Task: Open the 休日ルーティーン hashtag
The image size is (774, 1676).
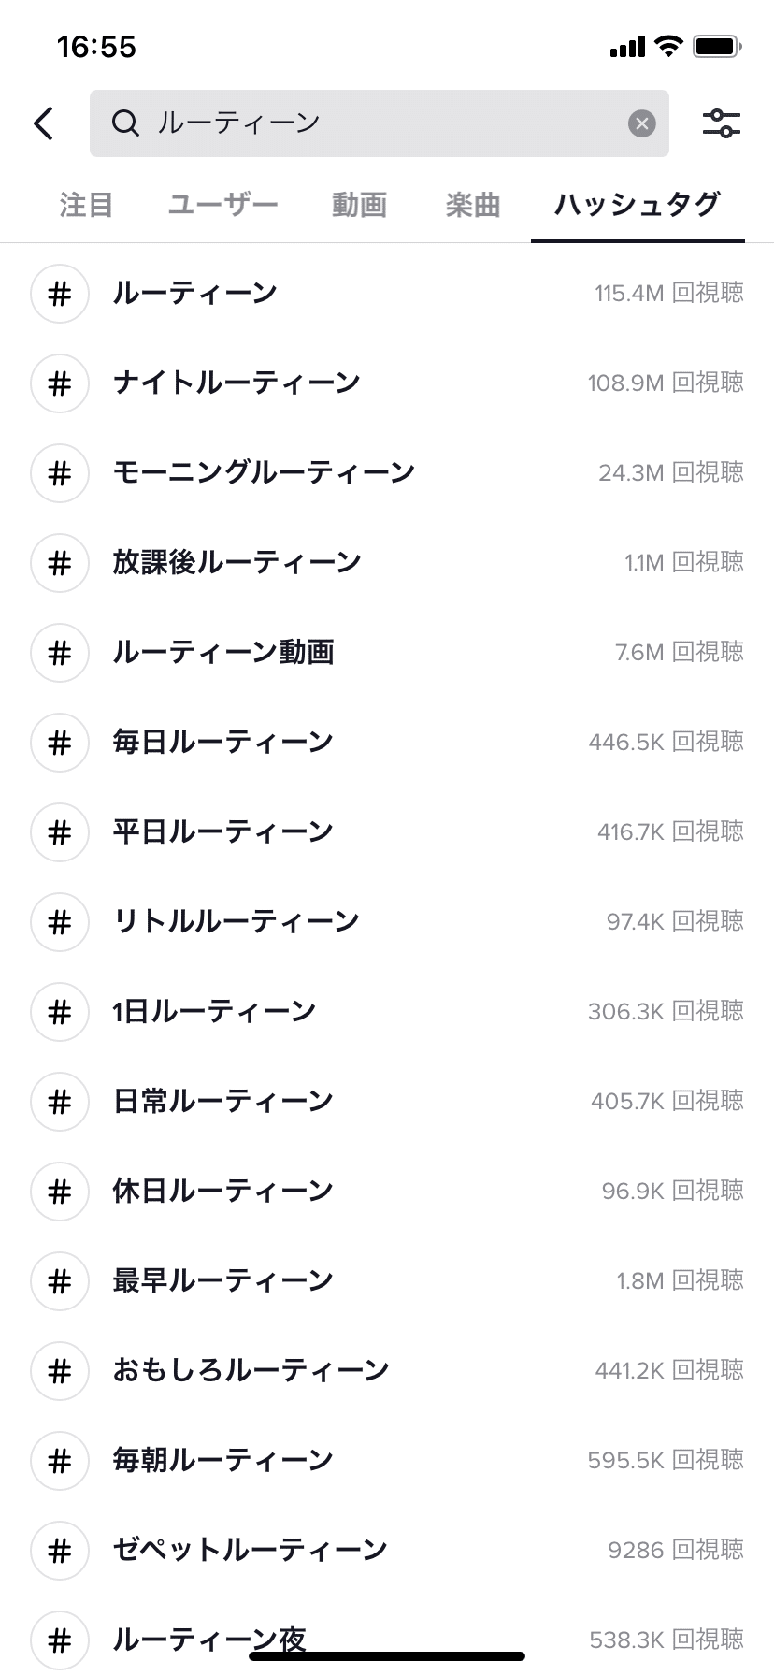Action: click(223, 1192)
